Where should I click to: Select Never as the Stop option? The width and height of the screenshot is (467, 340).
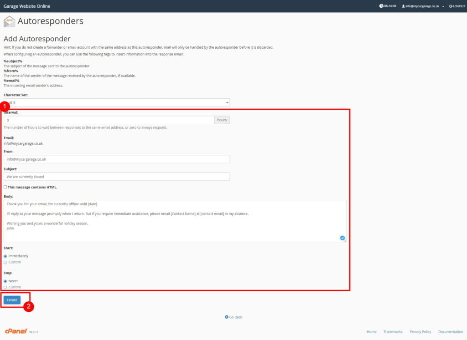point(5,281)
